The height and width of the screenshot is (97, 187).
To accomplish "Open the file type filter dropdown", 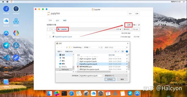I will click(x=116, y=76).
